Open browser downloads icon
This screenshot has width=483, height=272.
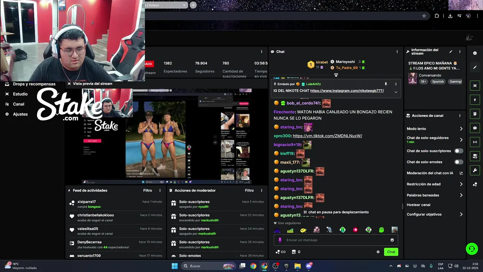click(x=450, y=16)
